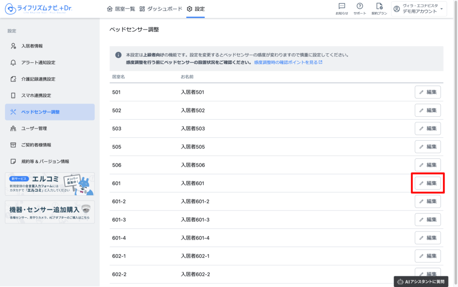The image size is (458, 287).
Task: Click 編集 button for room 601
Action: (428, 183)
